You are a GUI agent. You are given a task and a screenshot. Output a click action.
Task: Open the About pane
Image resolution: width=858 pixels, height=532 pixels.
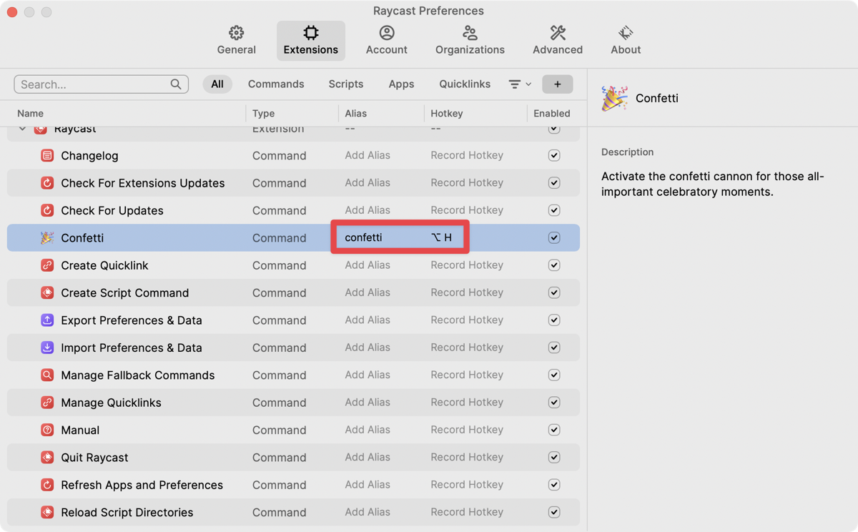625,40
